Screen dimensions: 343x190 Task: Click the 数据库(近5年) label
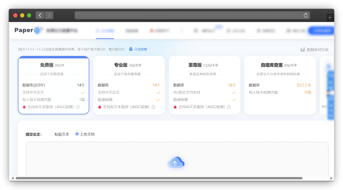[33, 85]
